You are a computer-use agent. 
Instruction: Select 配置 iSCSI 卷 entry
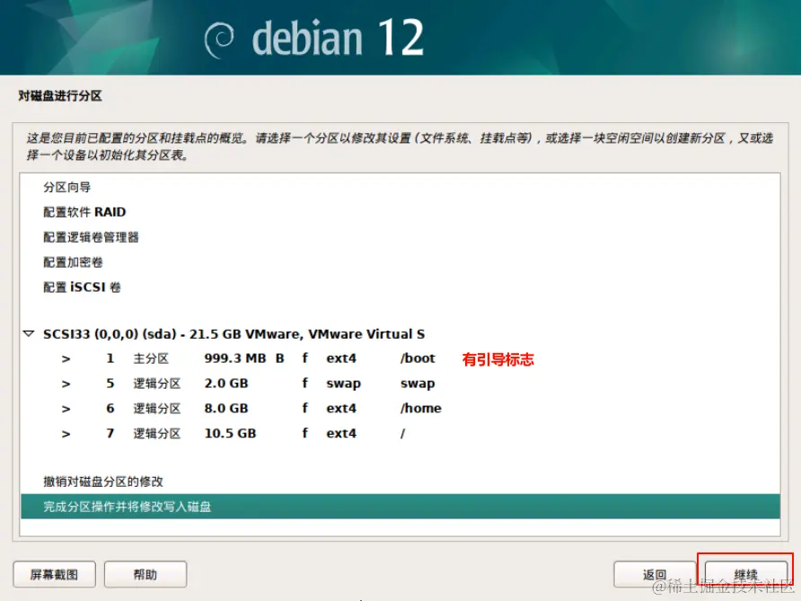pyautogui.click(x=82, y=287)
